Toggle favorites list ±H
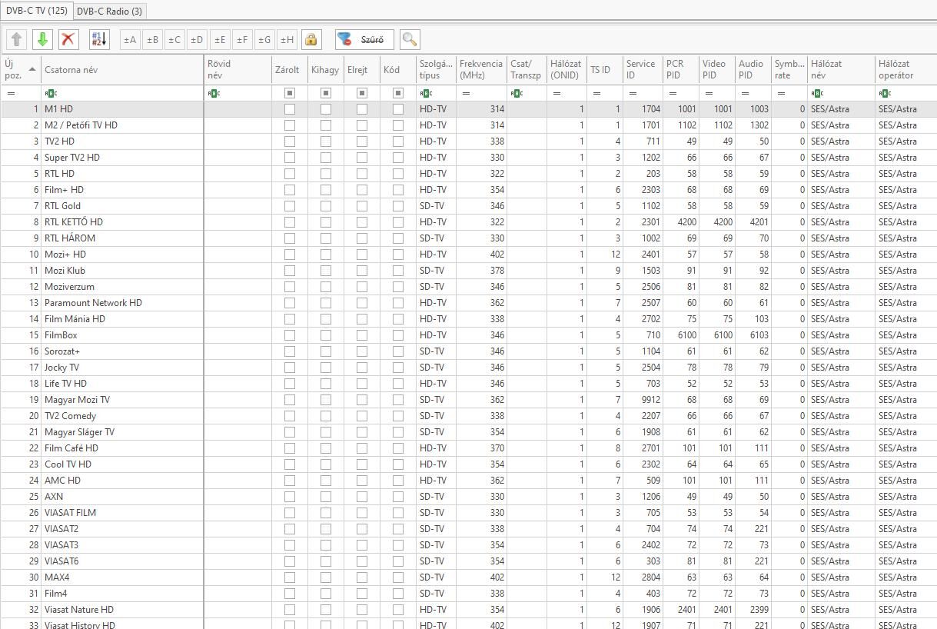The height and width of the screenshot is (629, 937). pos(287,40)
